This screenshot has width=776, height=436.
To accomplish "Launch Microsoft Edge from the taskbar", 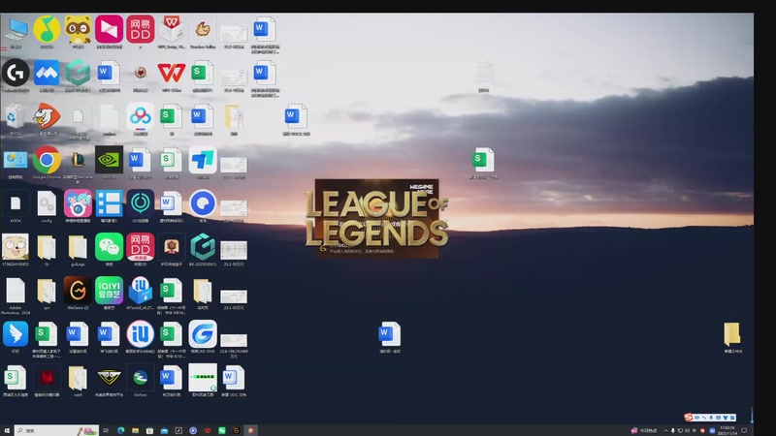I will point(120,430).
